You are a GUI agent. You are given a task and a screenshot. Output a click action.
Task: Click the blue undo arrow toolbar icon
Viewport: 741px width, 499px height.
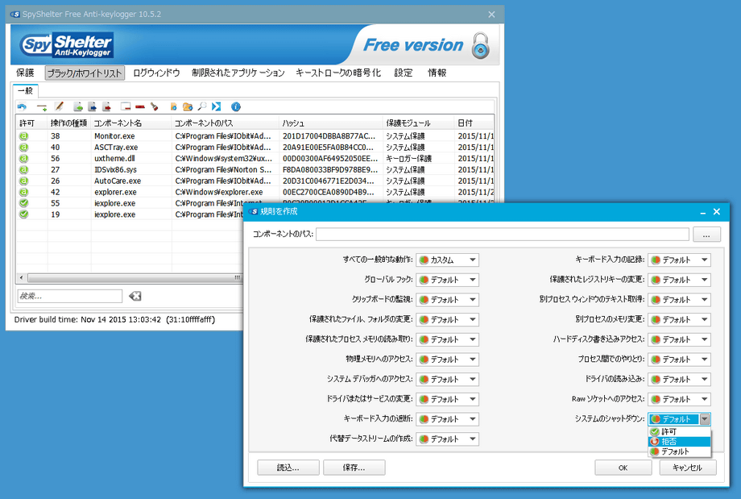click(x=23, y=107)
